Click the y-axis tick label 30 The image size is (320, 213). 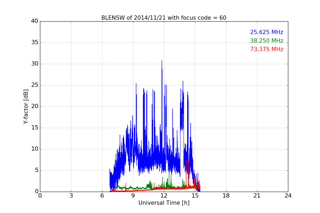35,64
